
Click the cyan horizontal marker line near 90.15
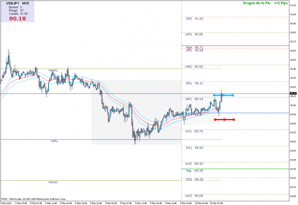pyautogui.click(x=224, y=95)
